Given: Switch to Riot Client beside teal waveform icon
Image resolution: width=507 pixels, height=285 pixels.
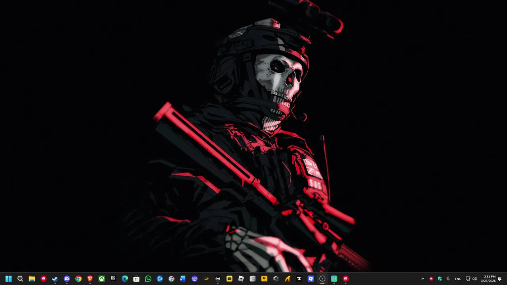Looking at the screenshot, I should pos(345,279).
